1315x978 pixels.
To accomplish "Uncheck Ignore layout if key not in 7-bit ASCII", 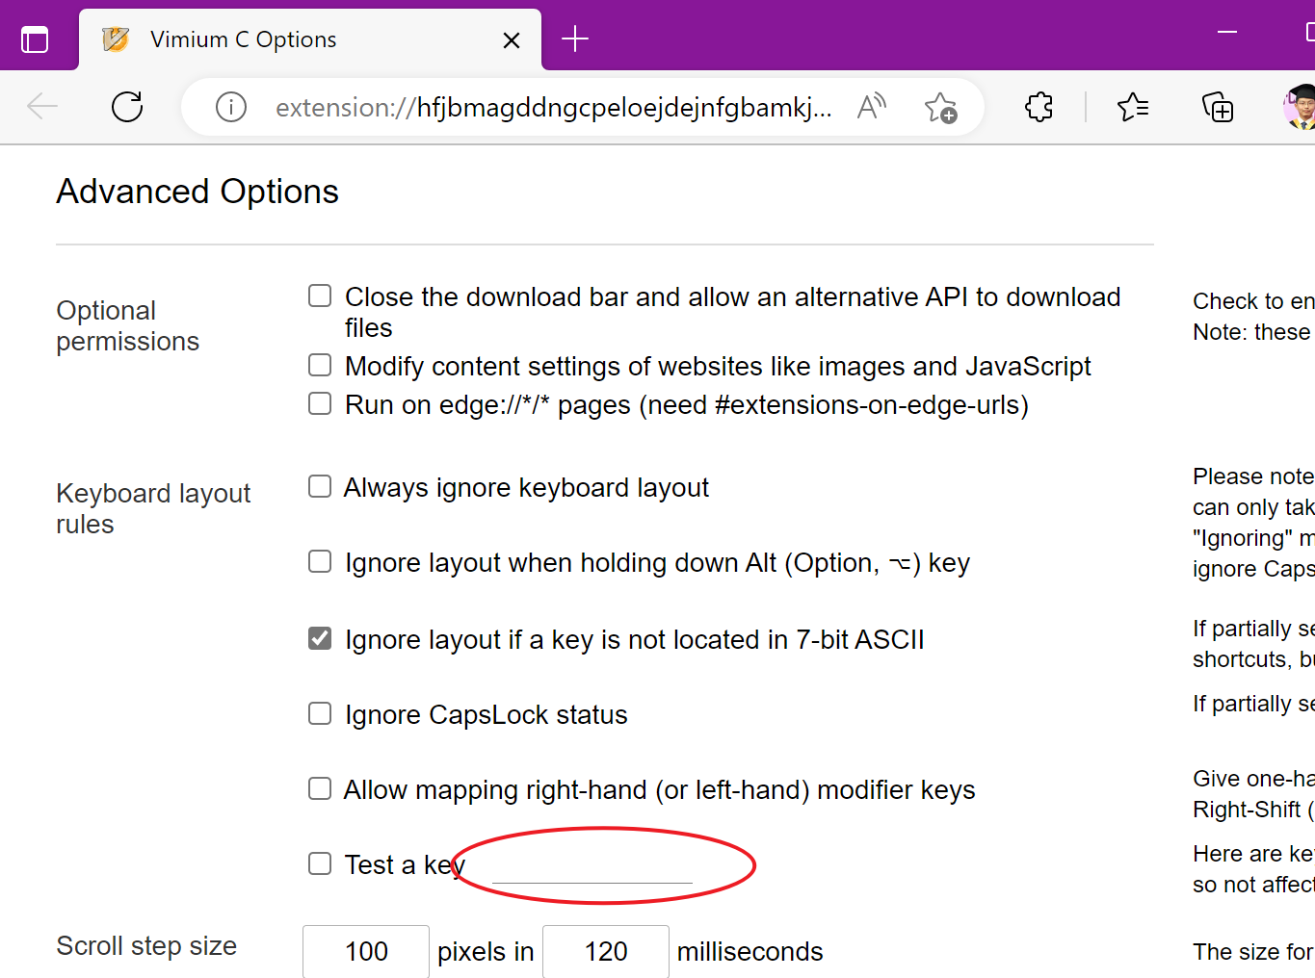I will [x=319, y=636].
